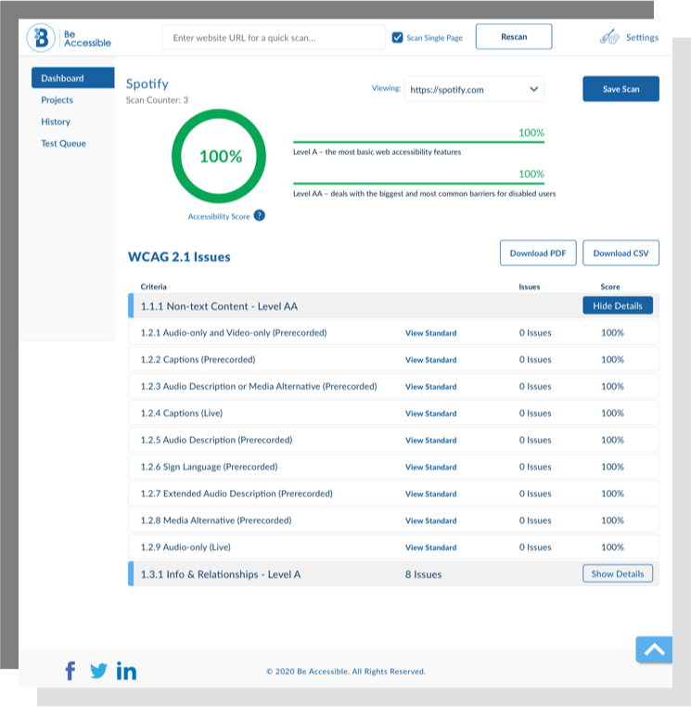Viewport: 691px width, 707px height.
Task: Click the 2020 Be Accessible copyright text
Action: (x=346, y=672)
